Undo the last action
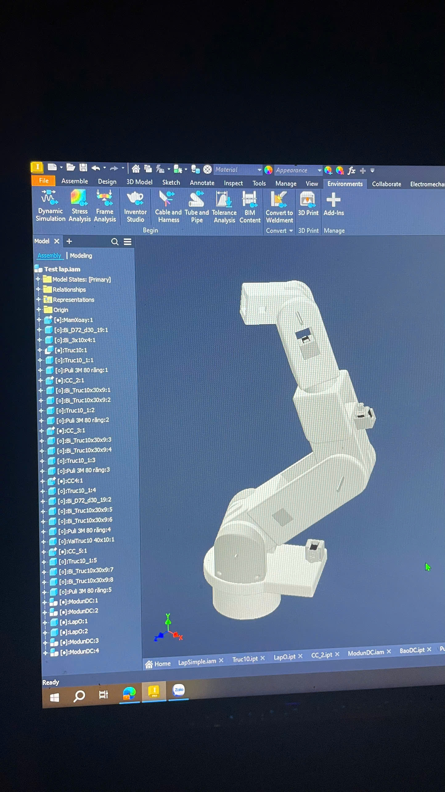This screenshot has width=445, height=792. point(96,168)
